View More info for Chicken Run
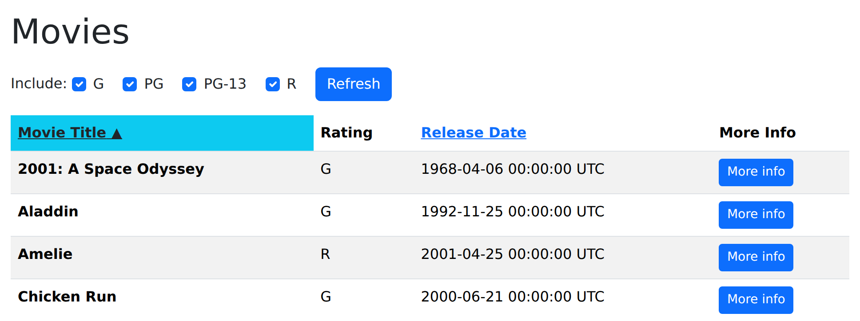This screenshot has height=321, width=860. pos(756,300)
